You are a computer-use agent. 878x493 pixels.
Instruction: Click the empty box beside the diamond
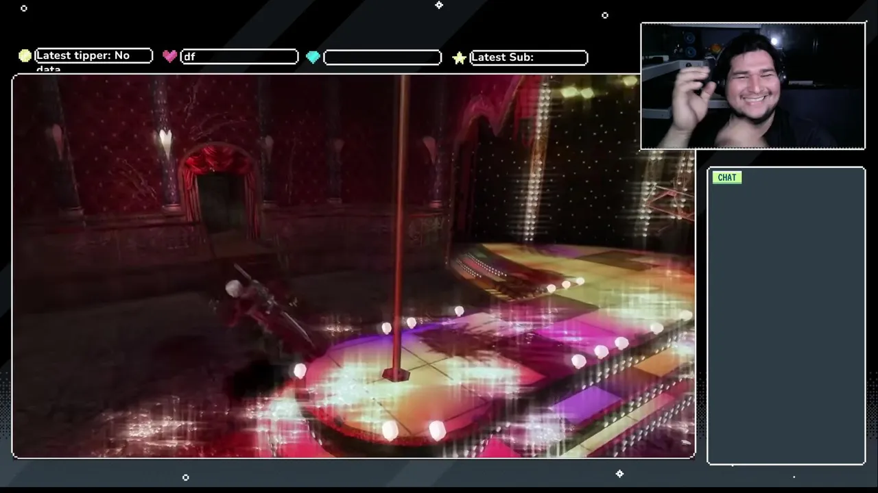pyautogui.click(x=382, y=58)
